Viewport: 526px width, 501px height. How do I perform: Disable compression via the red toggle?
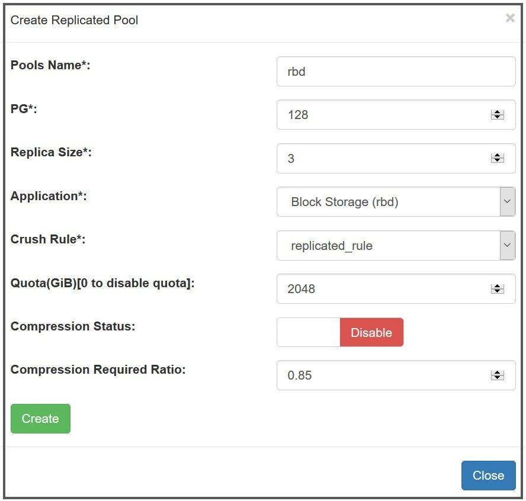pos(371,332)
